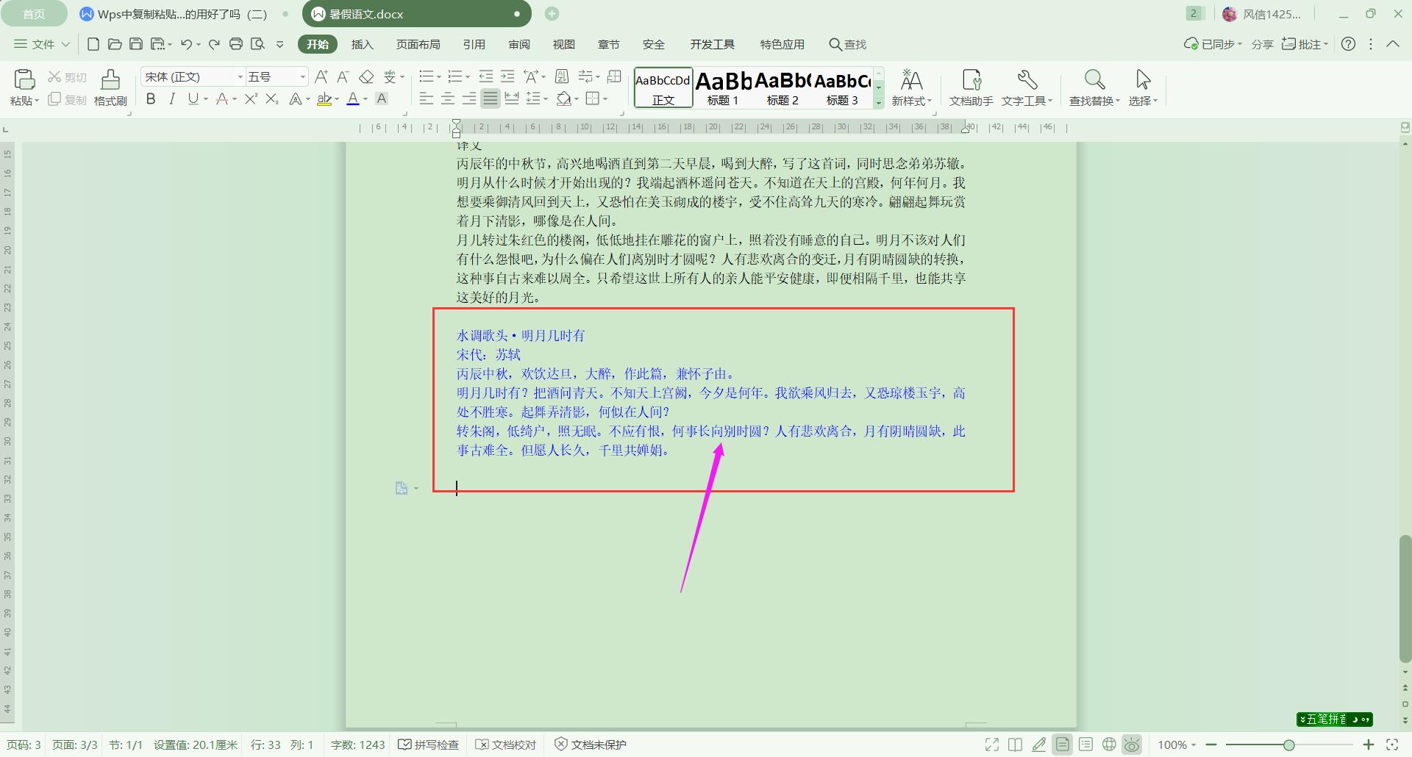Open the 文字工具 (Text Tools)

click(1027, 87)
